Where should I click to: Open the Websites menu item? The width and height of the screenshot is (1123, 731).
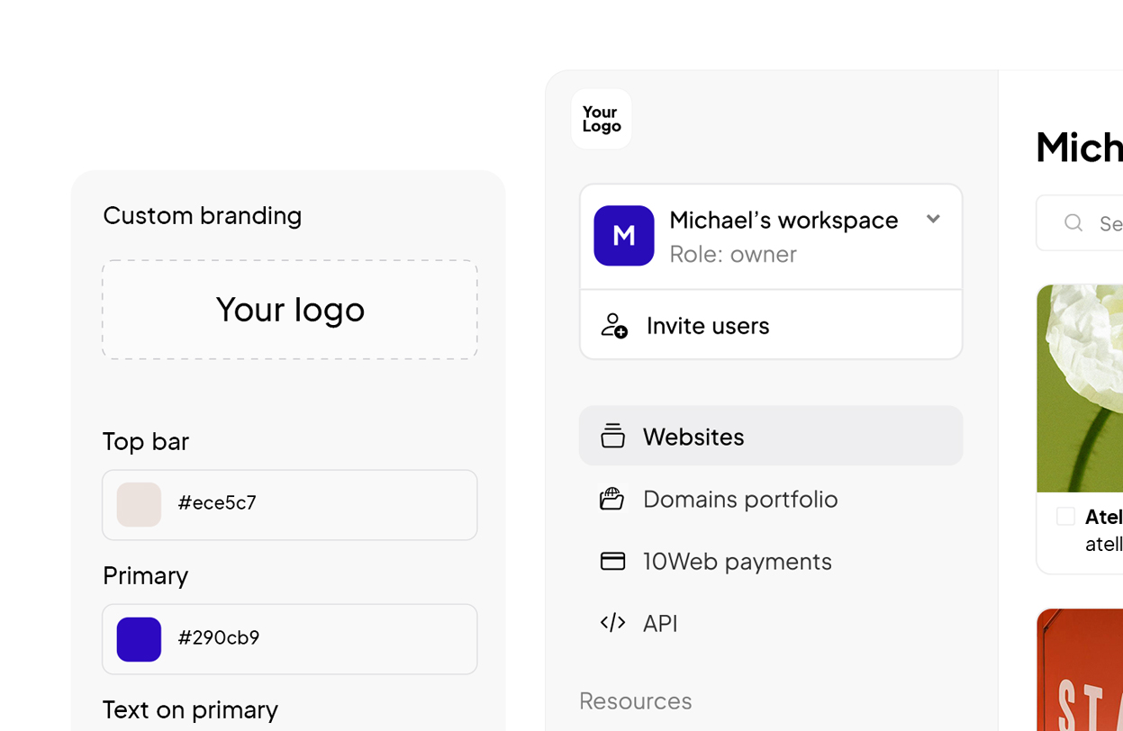[771, 436]
